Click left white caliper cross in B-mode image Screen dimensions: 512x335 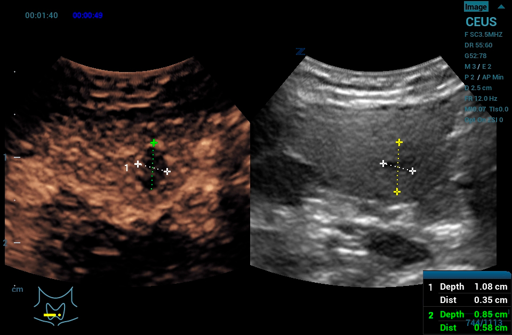click(x=383, y=164)
